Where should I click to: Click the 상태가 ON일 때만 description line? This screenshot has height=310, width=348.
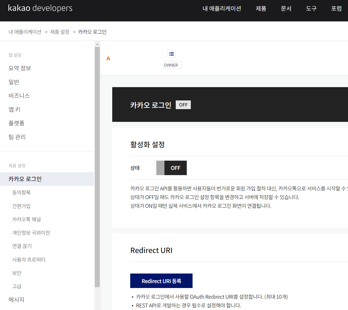pos(201,206)
